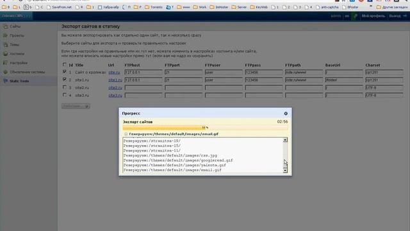This screenshot has width=410, height=231.
Task: Open the site.ru link
Action: 114,73
